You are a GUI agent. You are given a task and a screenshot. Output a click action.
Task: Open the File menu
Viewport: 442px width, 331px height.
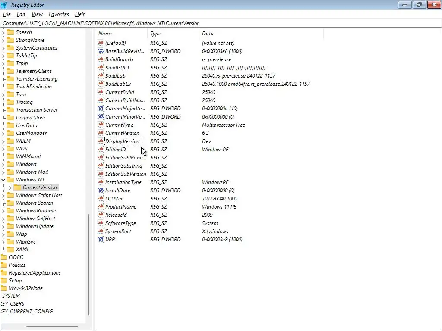pos(7,14)
